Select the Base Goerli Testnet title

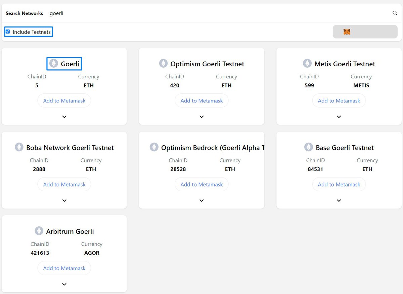pos(345,148)
